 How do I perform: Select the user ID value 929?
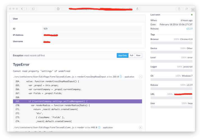coord(45,29)
